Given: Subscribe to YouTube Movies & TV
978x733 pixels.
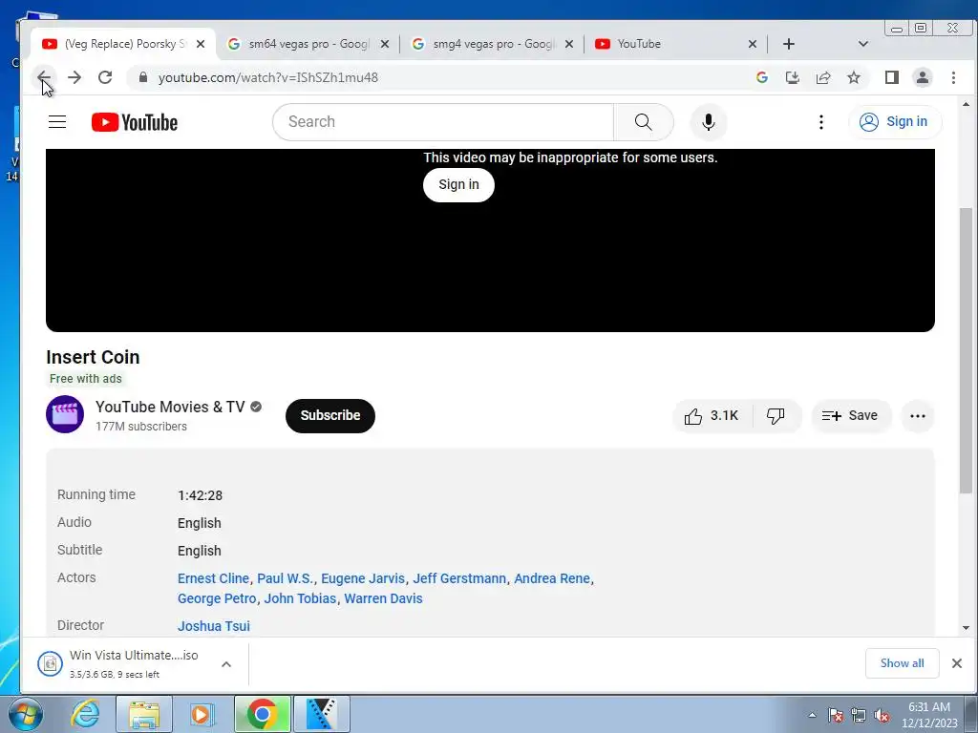Looking at the screenshot, I should point(330,416).
